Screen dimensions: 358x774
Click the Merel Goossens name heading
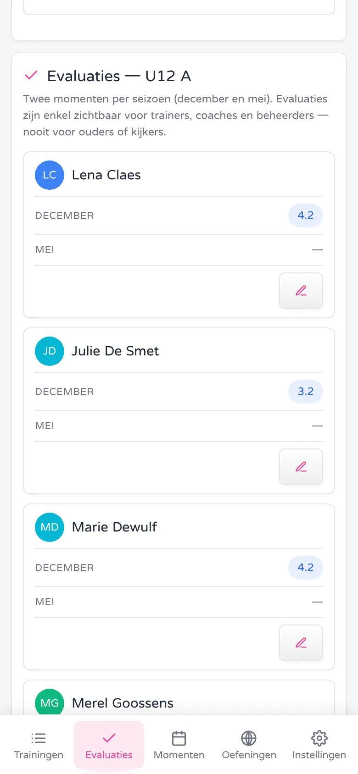click(x=123, y=703)
